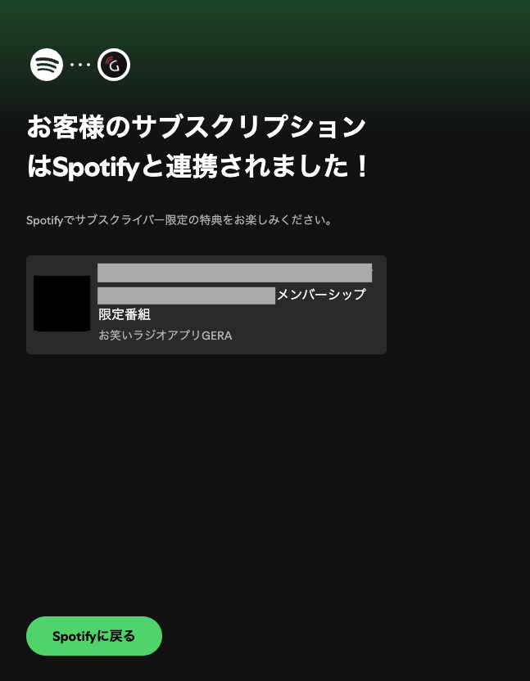The image size is (530, 681).
Task: Open the linked show's black cover thumbnail
Action: pos(61,303)
